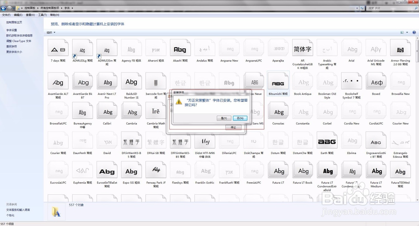
Task: Click 联机获取字体详细信息 in the sidebar
Action: coord(19,36)
